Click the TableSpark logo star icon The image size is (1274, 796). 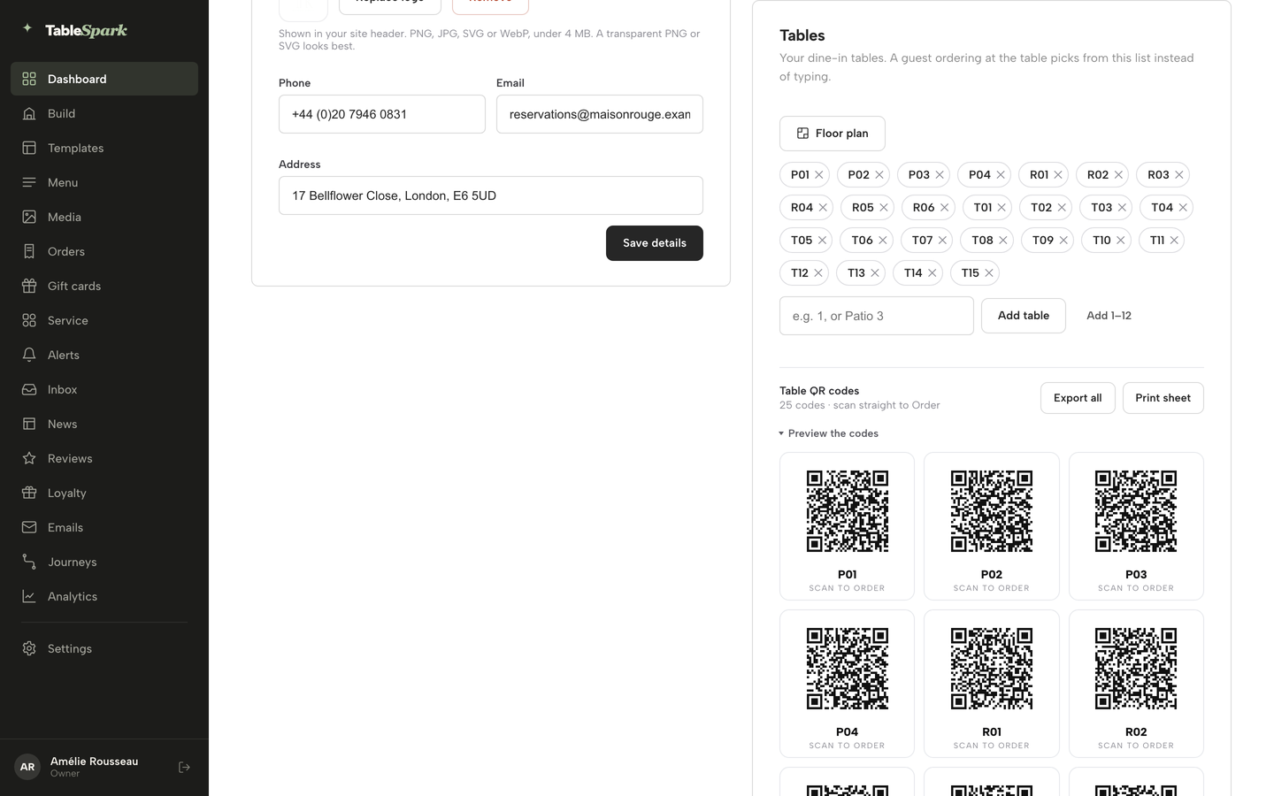tap(27, 28)
